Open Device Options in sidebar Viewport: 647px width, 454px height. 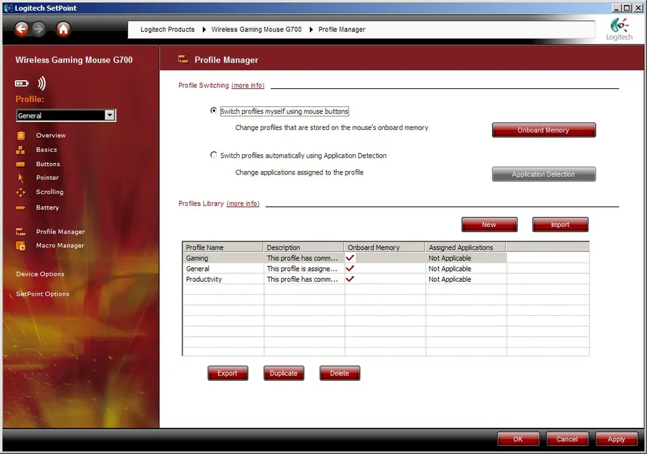[x=40, y=274]
